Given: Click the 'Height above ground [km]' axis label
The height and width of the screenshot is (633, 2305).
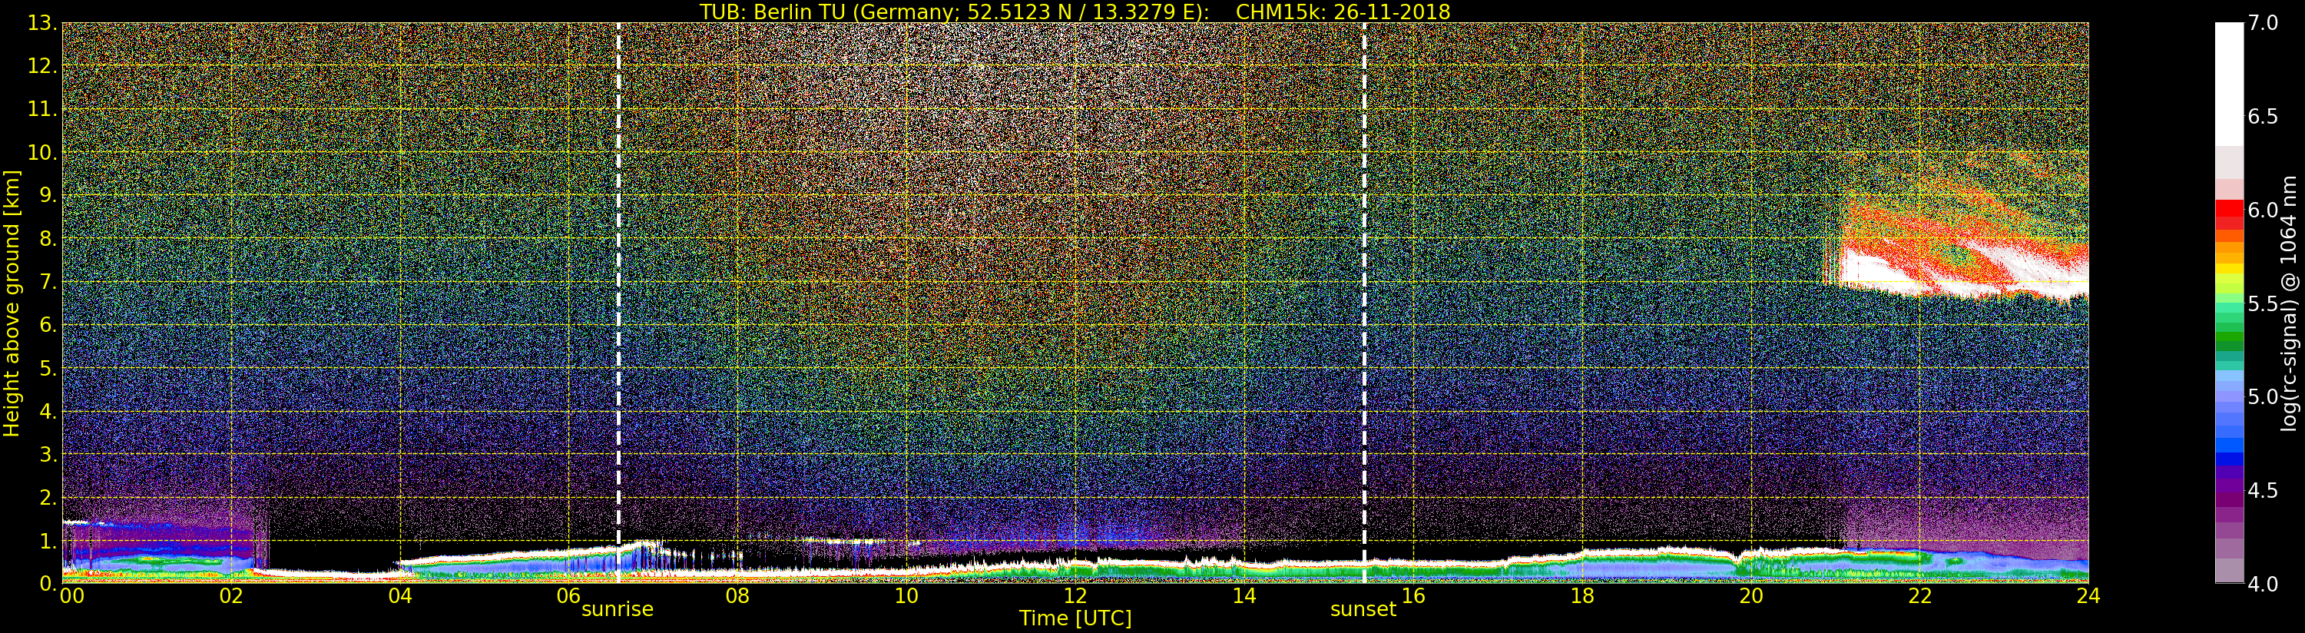Looking at the screenshot, I should (x=12, y=303).
